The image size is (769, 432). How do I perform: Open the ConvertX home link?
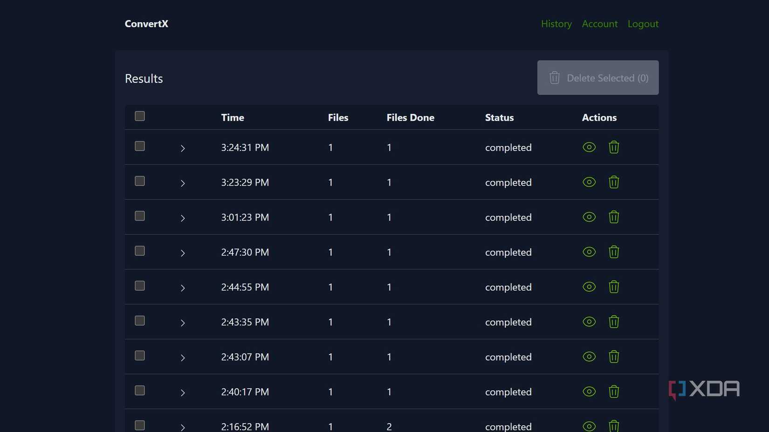coord(146,24)
